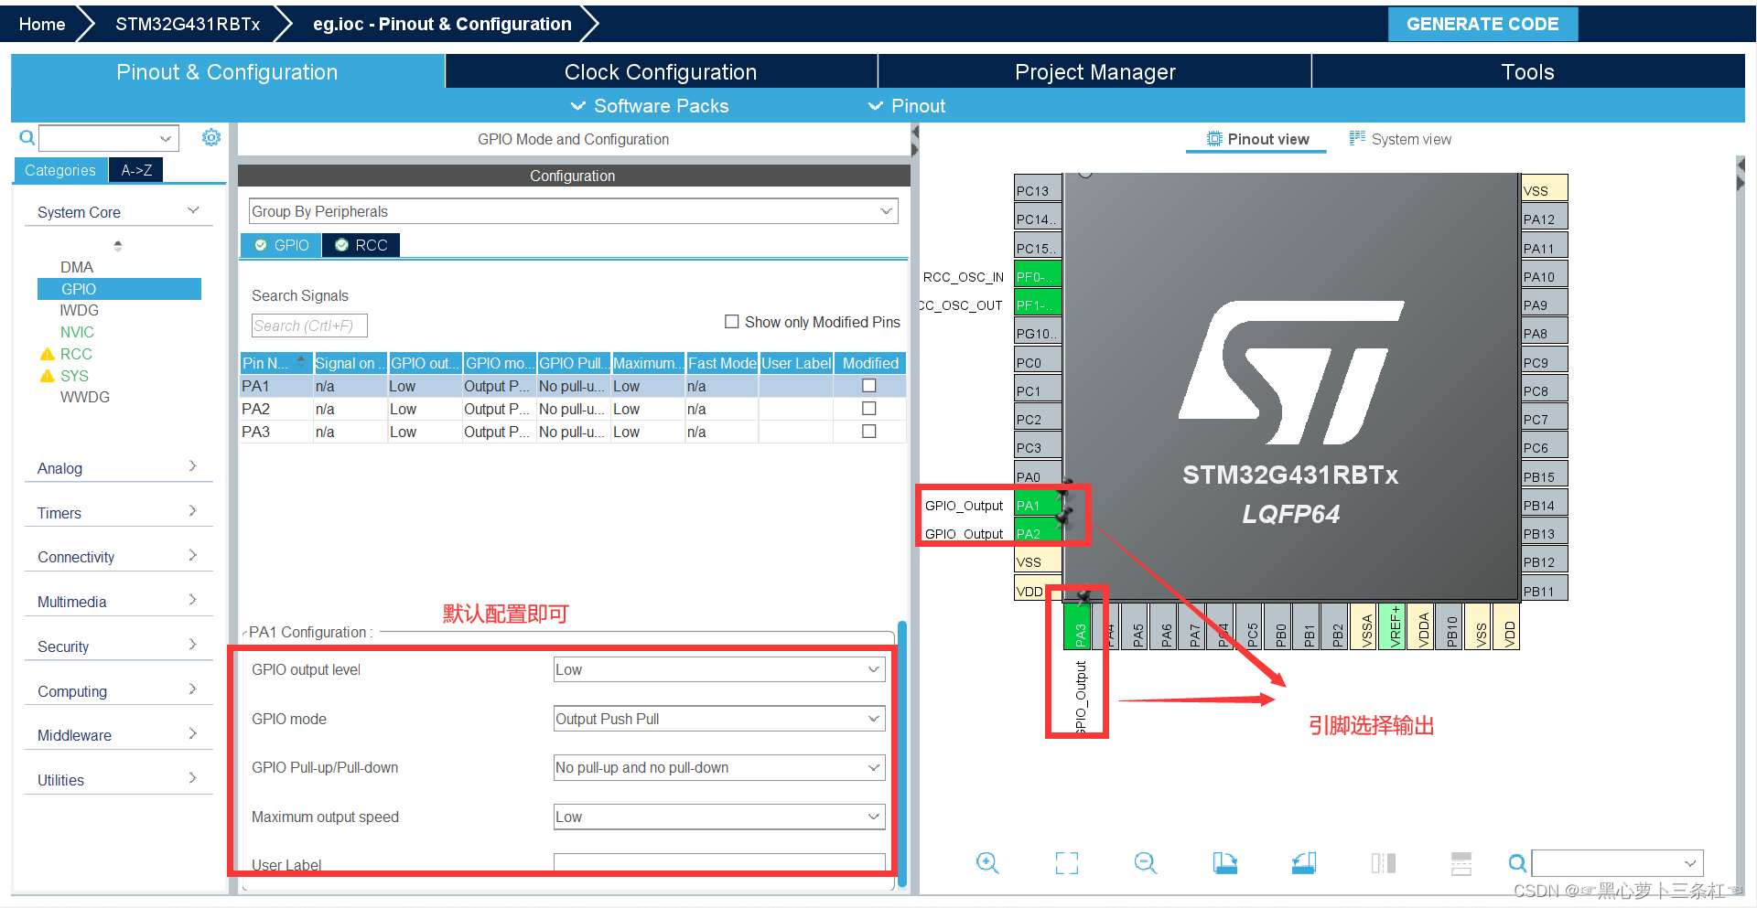This screenshot has height=908, width=1757.
Task: Select DMA in System Core list
Action: click(x=77, y=267)
